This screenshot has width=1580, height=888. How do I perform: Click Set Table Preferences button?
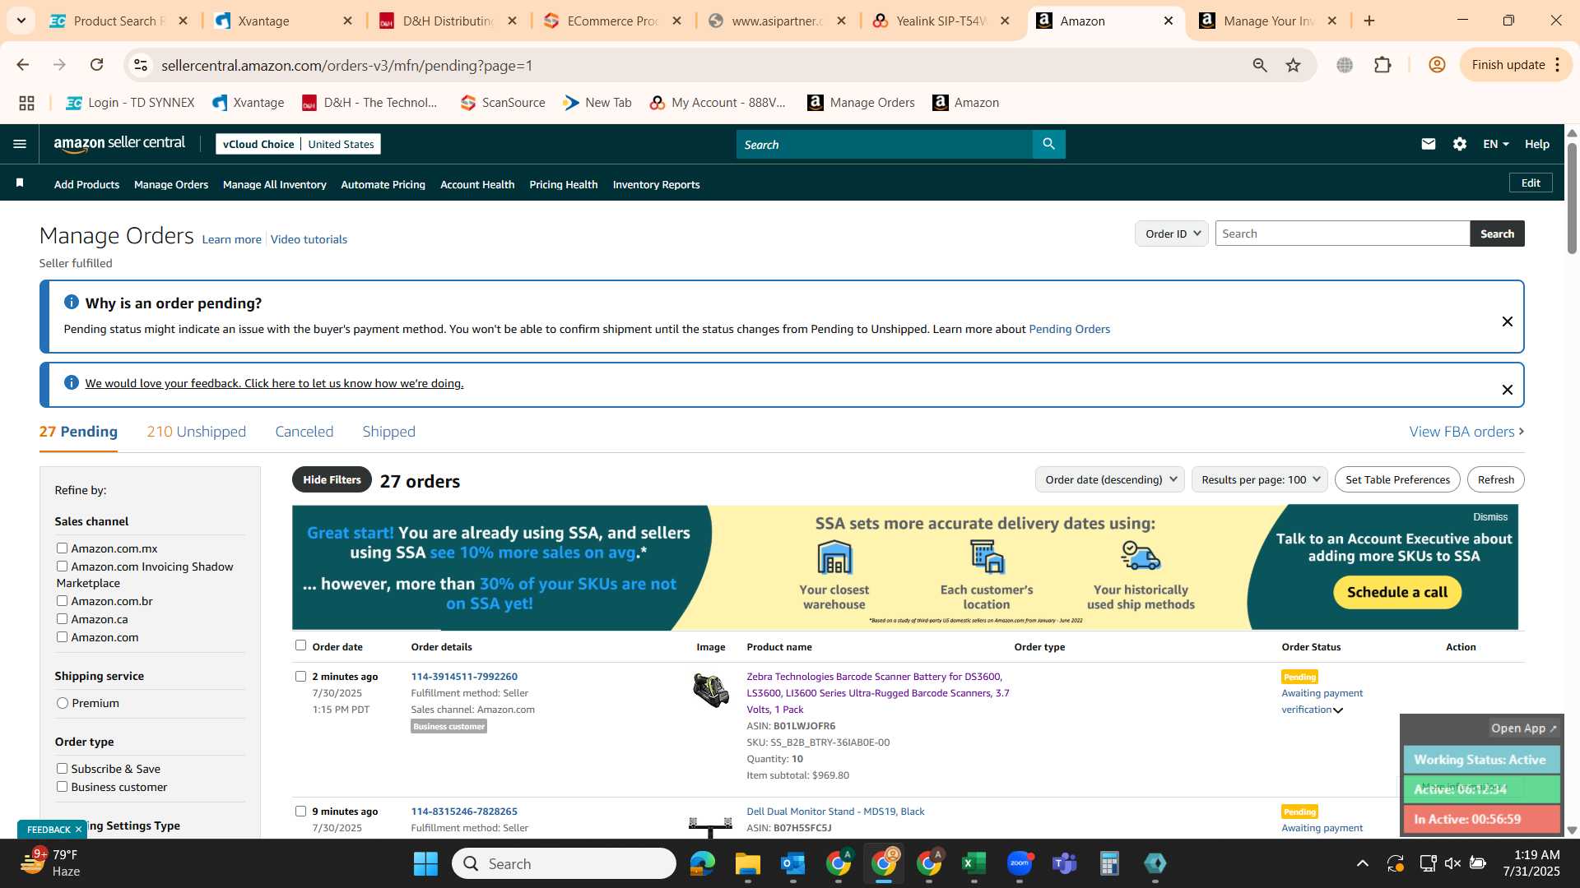tap(1397, 479)
